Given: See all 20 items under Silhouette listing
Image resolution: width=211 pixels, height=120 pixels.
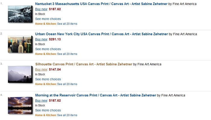Looking at the screenshot, I should (x=67, y=84).
